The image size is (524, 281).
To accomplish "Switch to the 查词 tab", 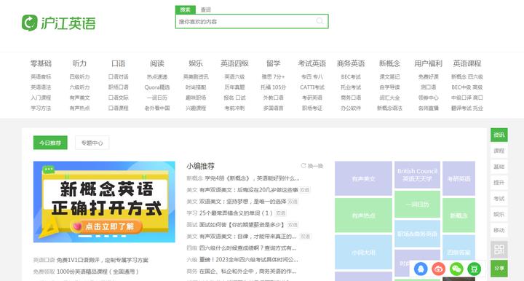I will pos(205,9).
